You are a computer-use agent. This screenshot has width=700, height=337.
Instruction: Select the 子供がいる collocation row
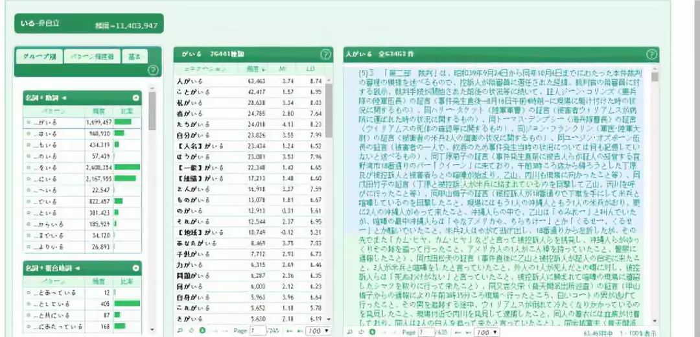250,254
